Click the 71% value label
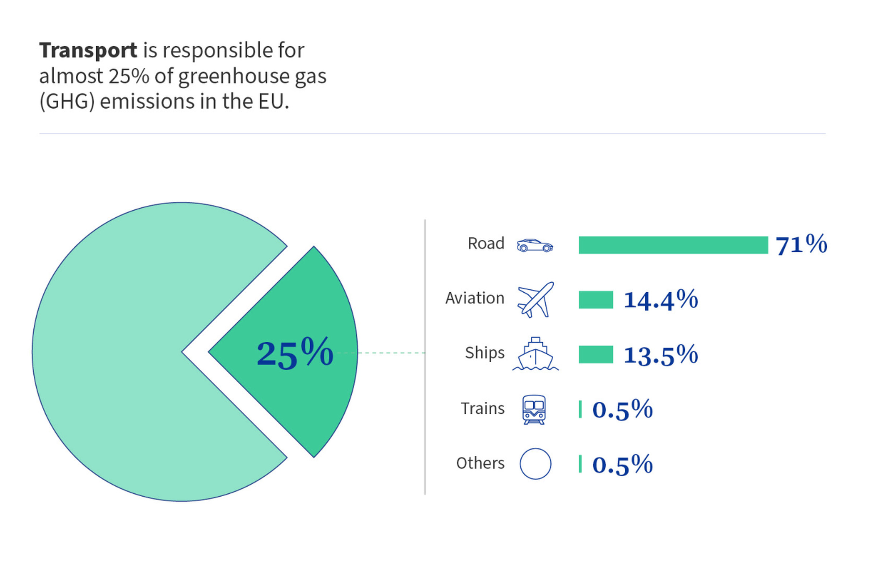 [801, 245]
